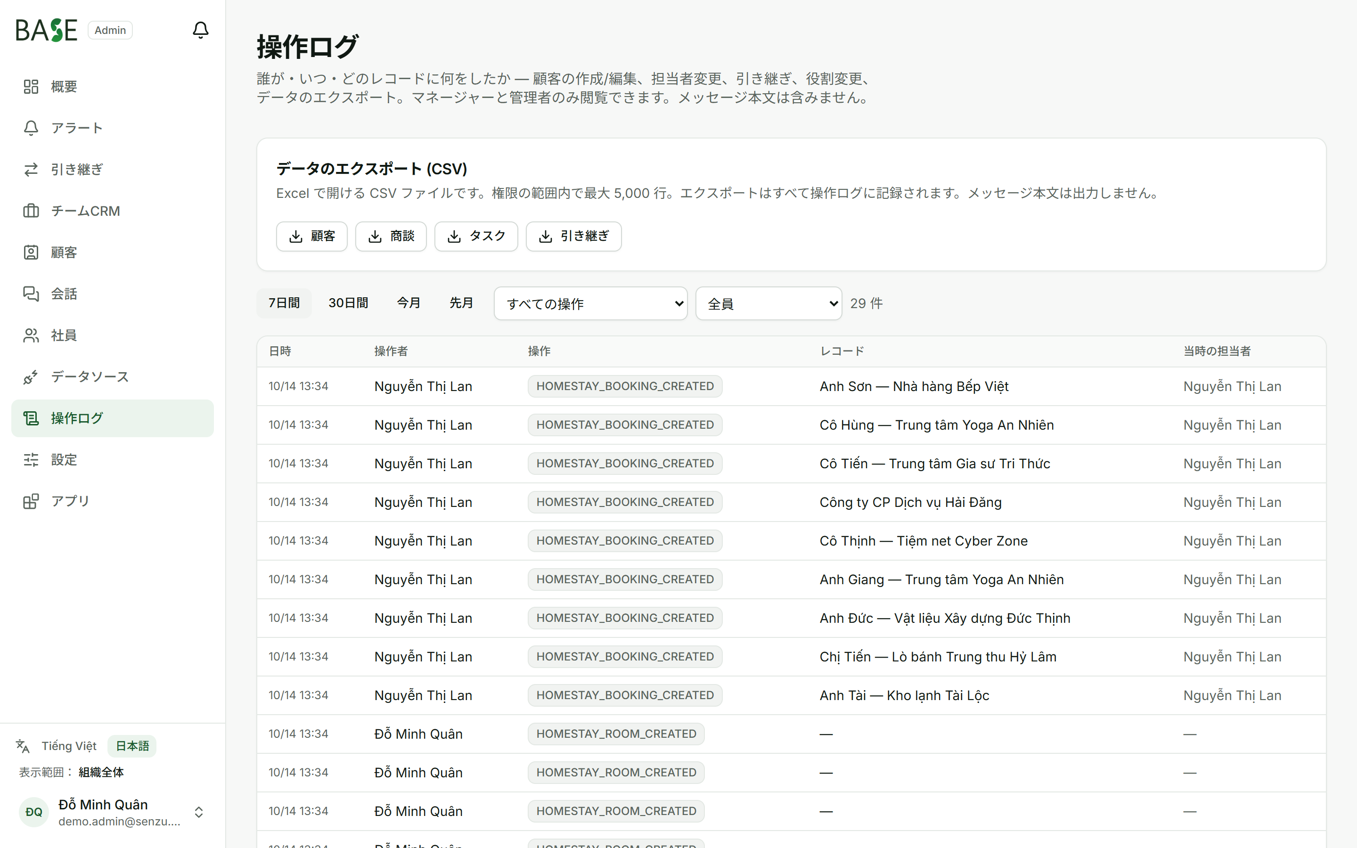Click the レコード column header

[842, 351]
